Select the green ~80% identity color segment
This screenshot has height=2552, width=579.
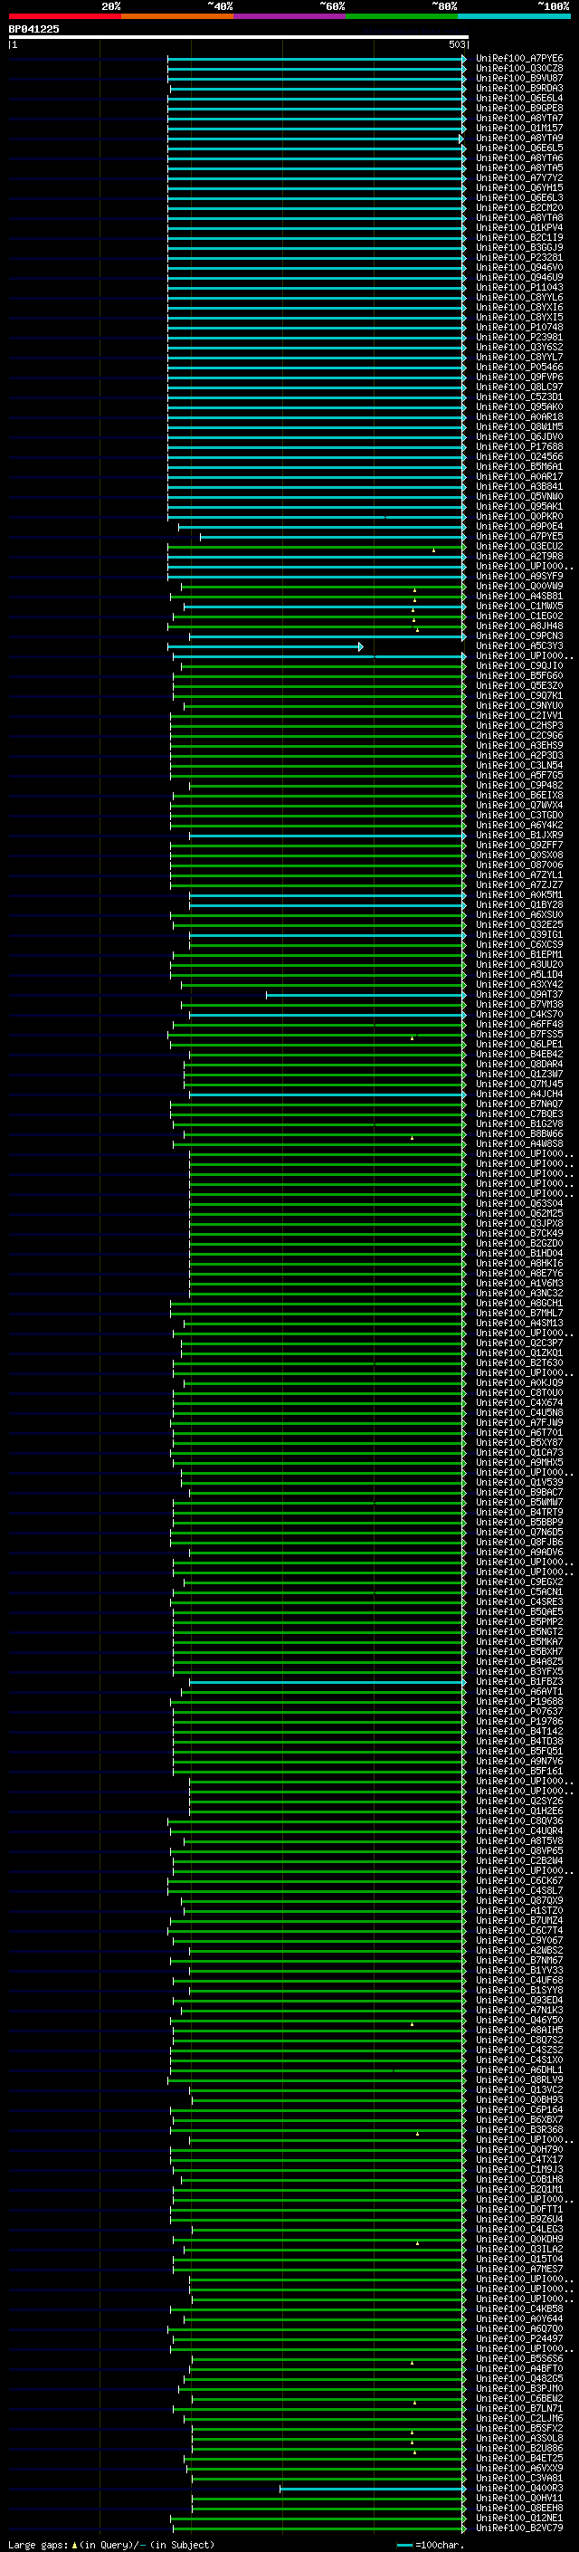tap(402, 16)
